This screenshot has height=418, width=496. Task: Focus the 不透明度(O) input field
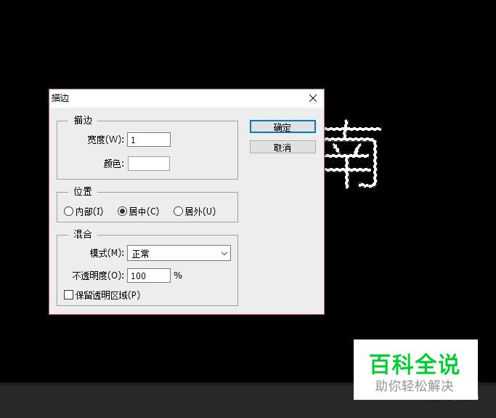149,276
